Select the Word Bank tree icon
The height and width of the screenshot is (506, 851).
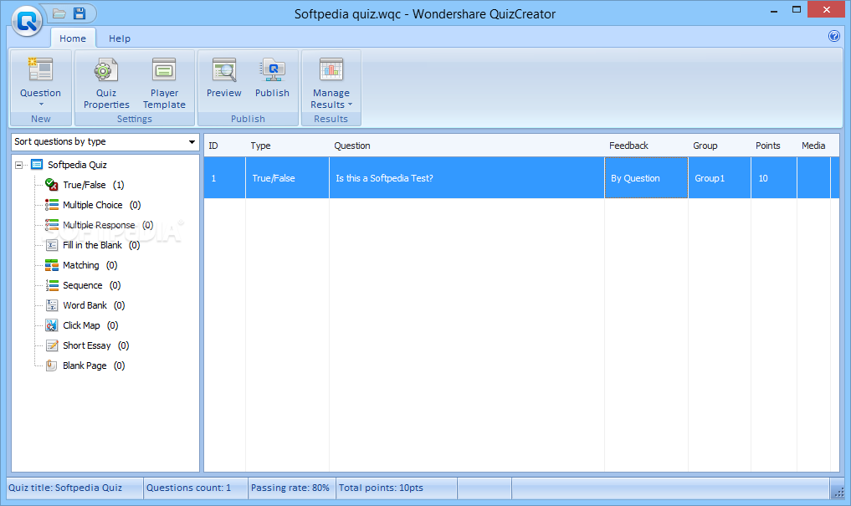[x=52, y=305]
